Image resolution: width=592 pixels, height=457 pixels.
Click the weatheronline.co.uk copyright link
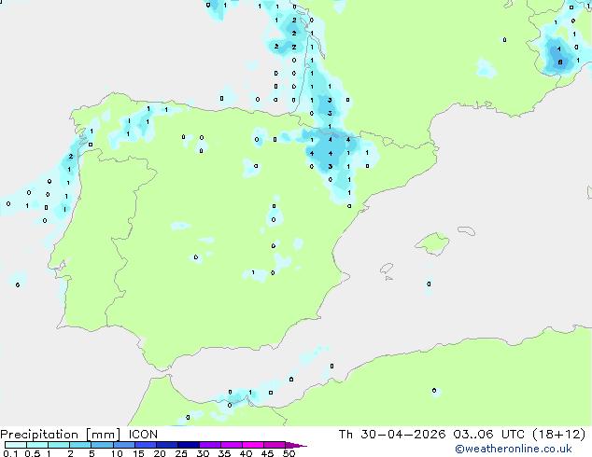(514, 449)
